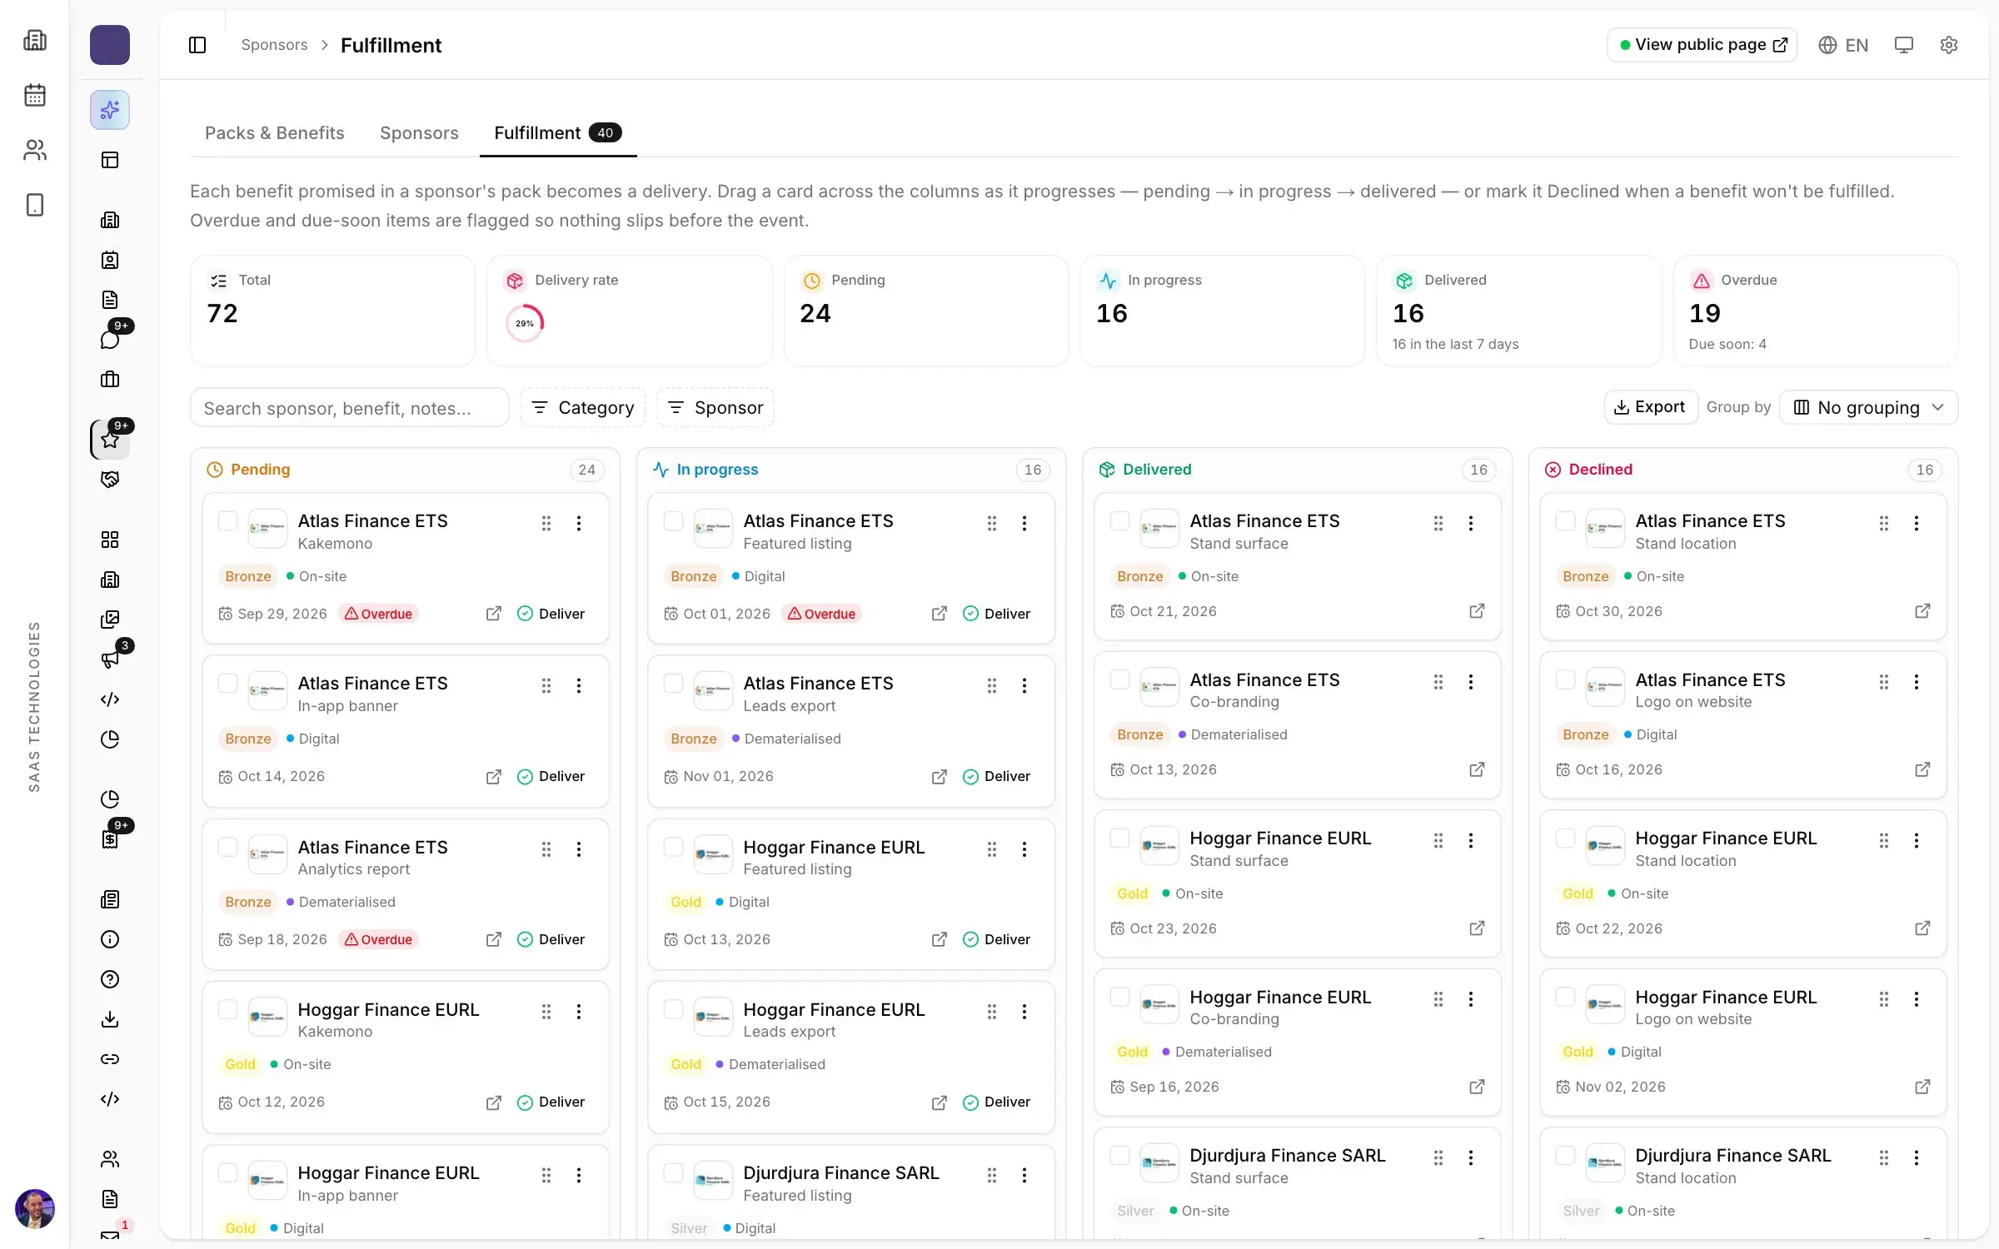Check the Atlas Leads export card checkbox
Image resolution: width=1999 pixels, height=1249 pixels.
673,684
